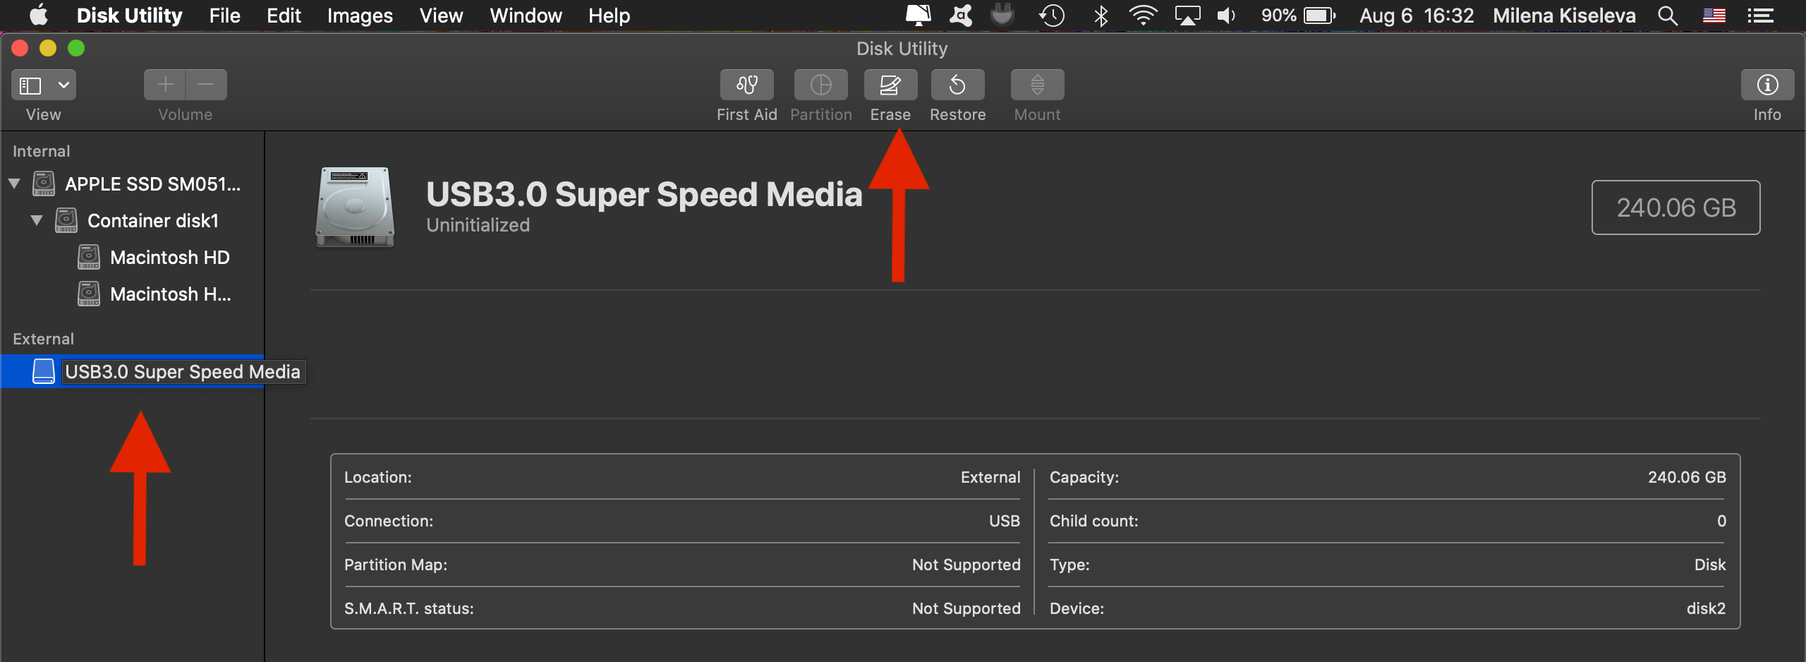Click the Bluetooth menu bar icon
Image resolution: width=1806 pixels, height=662 pixels.
[1101, 16]
